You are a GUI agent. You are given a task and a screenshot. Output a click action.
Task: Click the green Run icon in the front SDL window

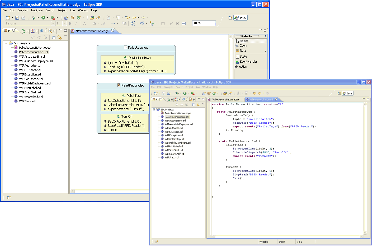click(x=185, y=93)
